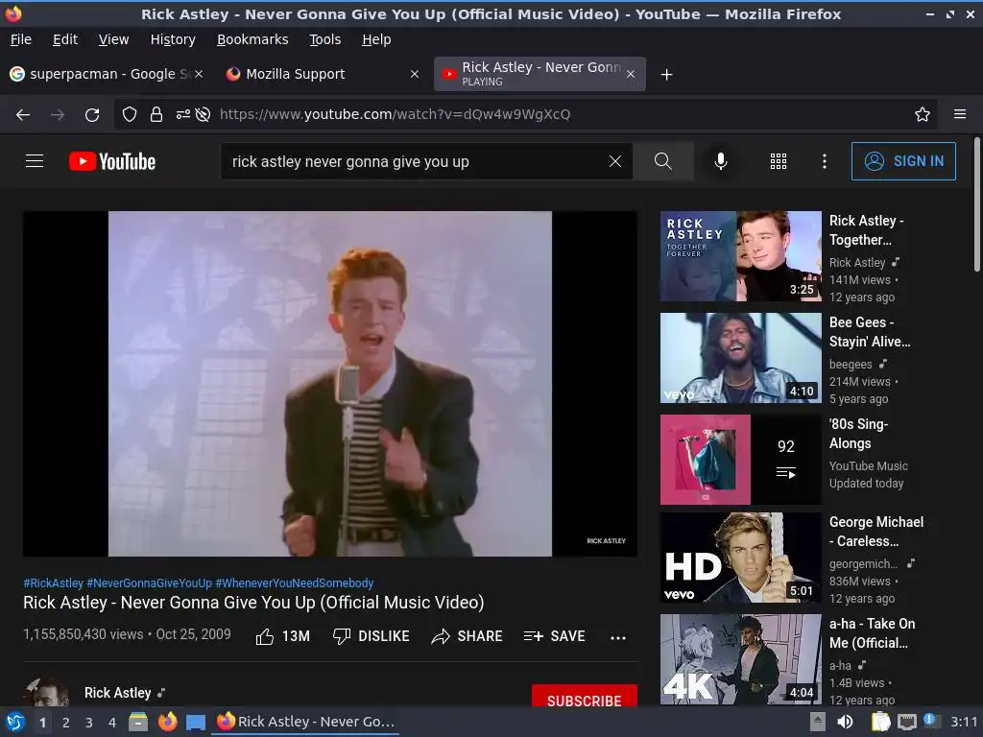
Task: Click the page vertical scrollbar
Action: tap(976, 205)
